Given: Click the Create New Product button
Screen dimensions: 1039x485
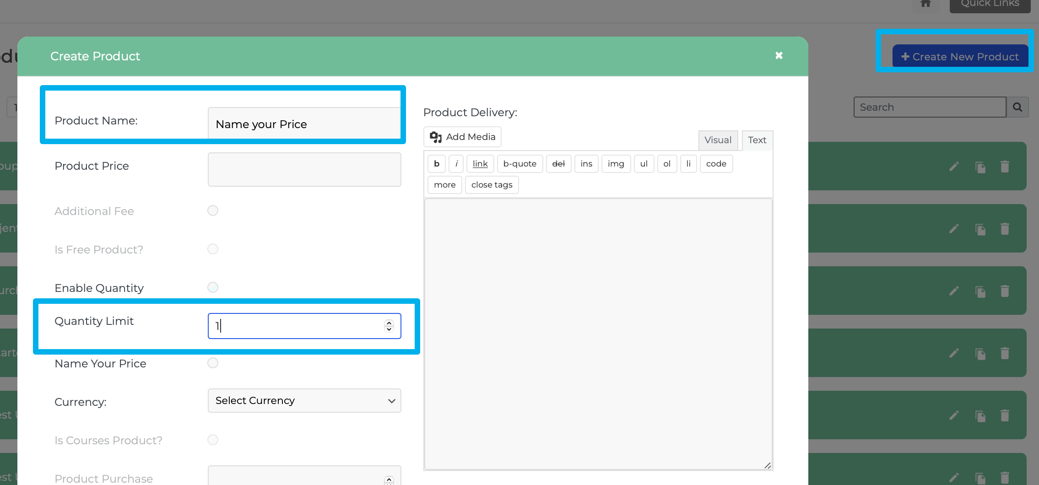Looking at the screenshot, I should (960, 57).
